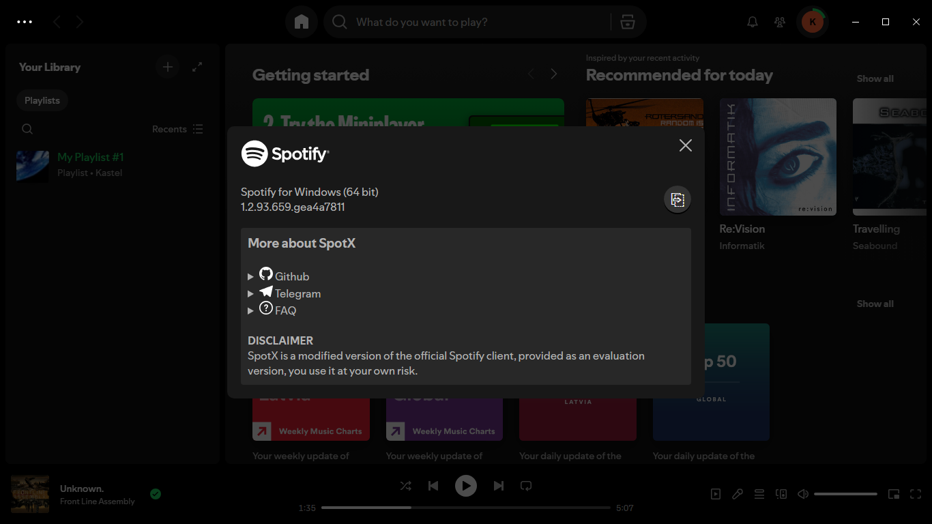
Task: Click the version number 1.2.93.659.gea4a7811
Action: 293,207
